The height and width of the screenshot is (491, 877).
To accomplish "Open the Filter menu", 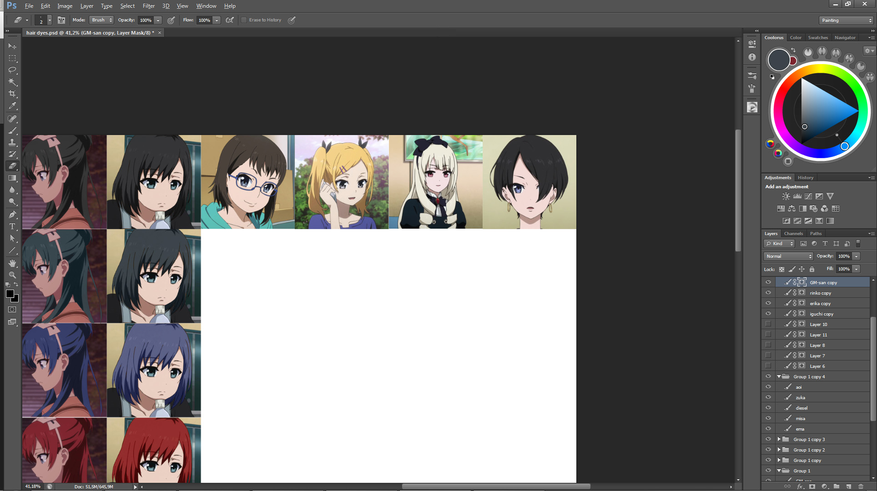I will click(148, 6).
